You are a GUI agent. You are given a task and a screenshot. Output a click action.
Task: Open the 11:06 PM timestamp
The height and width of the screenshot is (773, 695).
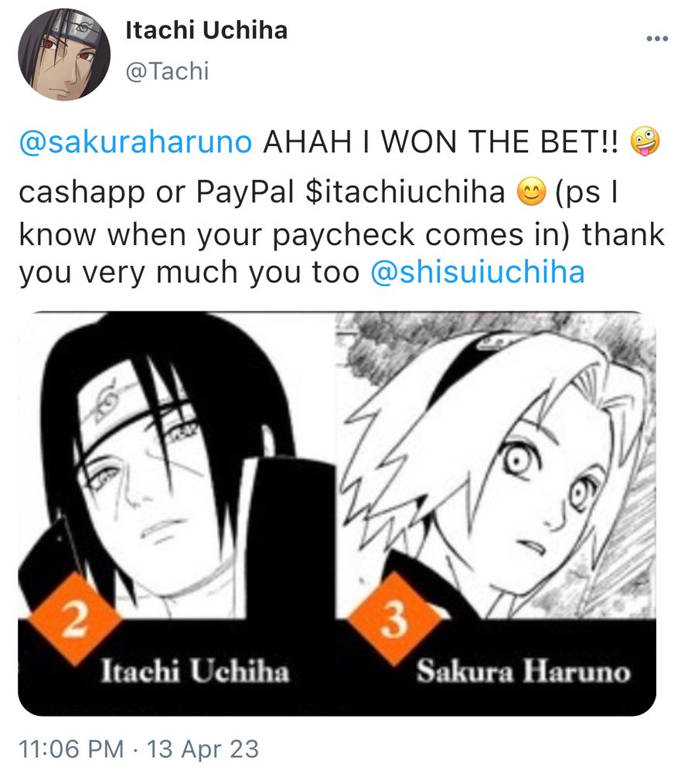(71, 749)
